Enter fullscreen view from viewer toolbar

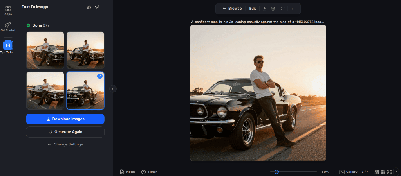tap(283, 9)
